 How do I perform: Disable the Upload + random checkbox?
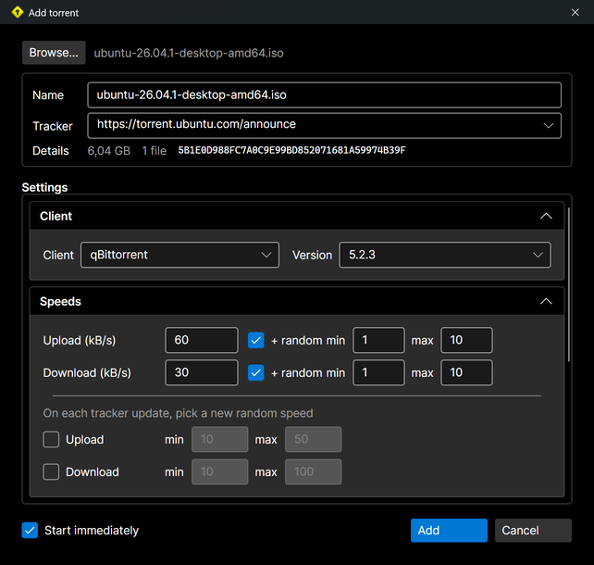coord(256,340)
